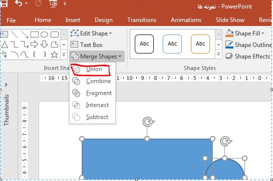273x181 pixels.
Task: Select the Rectangle shape
Action: pyautogui.click(x=35, y=34)
